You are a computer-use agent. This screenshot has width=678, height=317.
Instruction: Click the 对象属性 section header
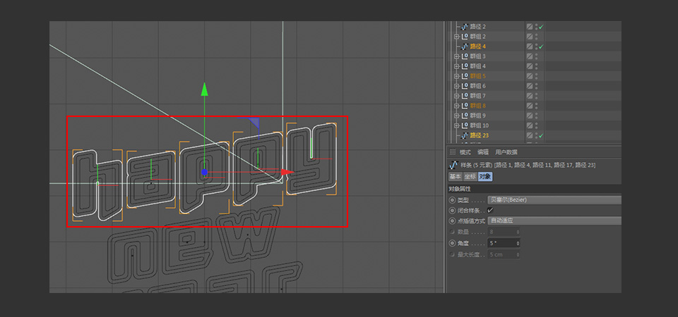click(534, 189)
